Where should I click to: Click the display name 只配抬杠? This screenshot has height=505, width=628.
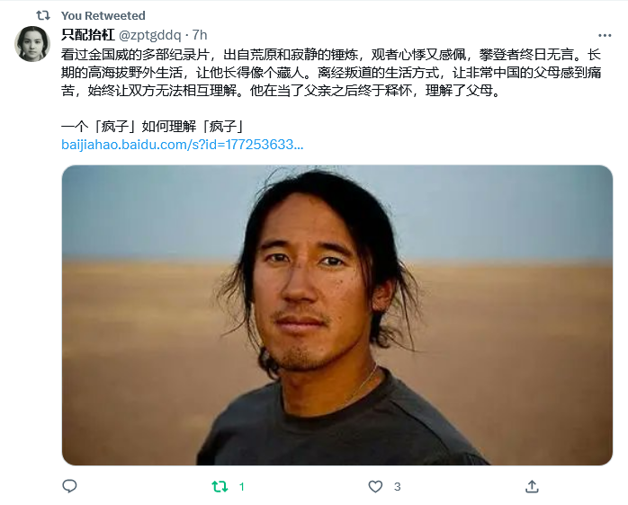pos(87,35)
